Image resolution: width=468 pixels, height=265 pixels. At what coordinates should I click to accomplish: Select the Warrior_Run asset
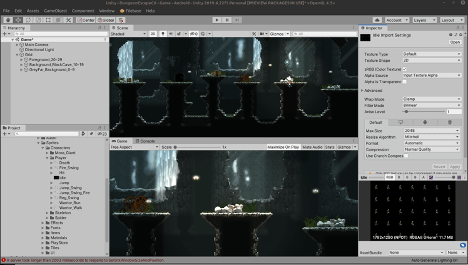point(70,202)
